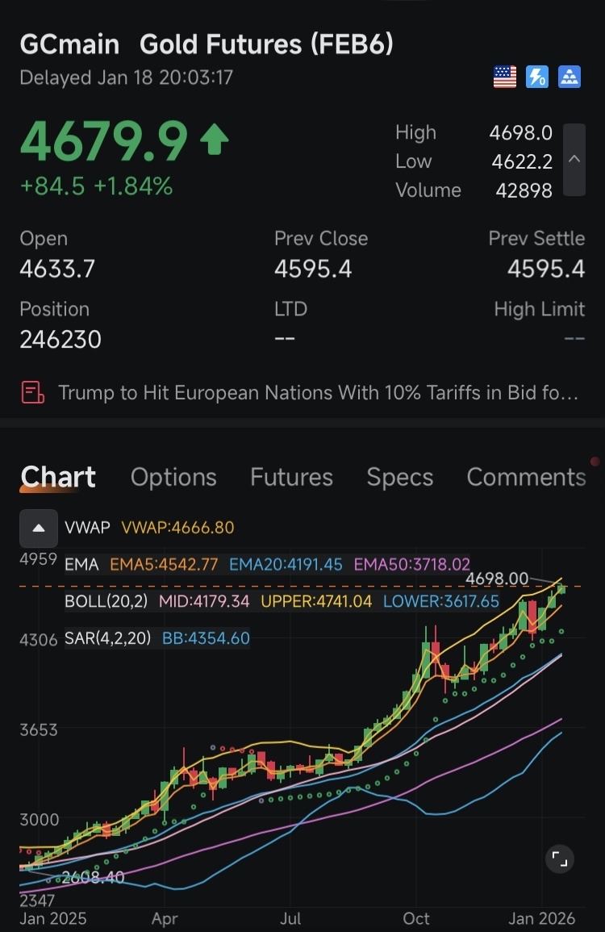Select the Chart tab

point(58,478)
